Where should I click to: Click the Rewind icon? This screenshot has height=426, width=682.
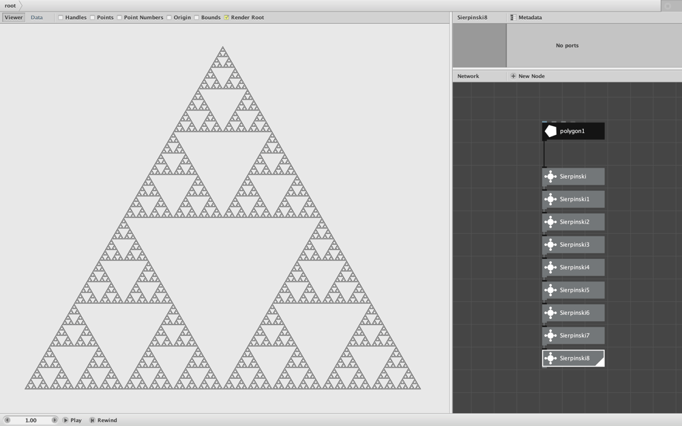[x=92, y=421]
